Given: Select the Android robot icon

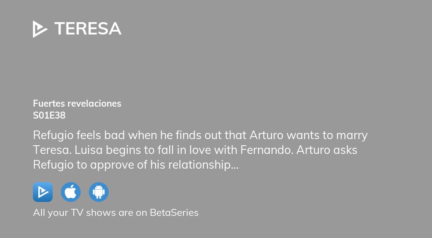Looking at the screenshot, I should [x=99, y=192].
